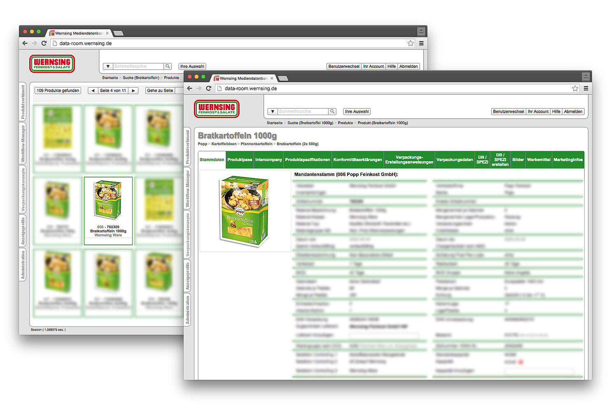
Task: Open Administration side tab in rear window
Action: click(23, 265)
